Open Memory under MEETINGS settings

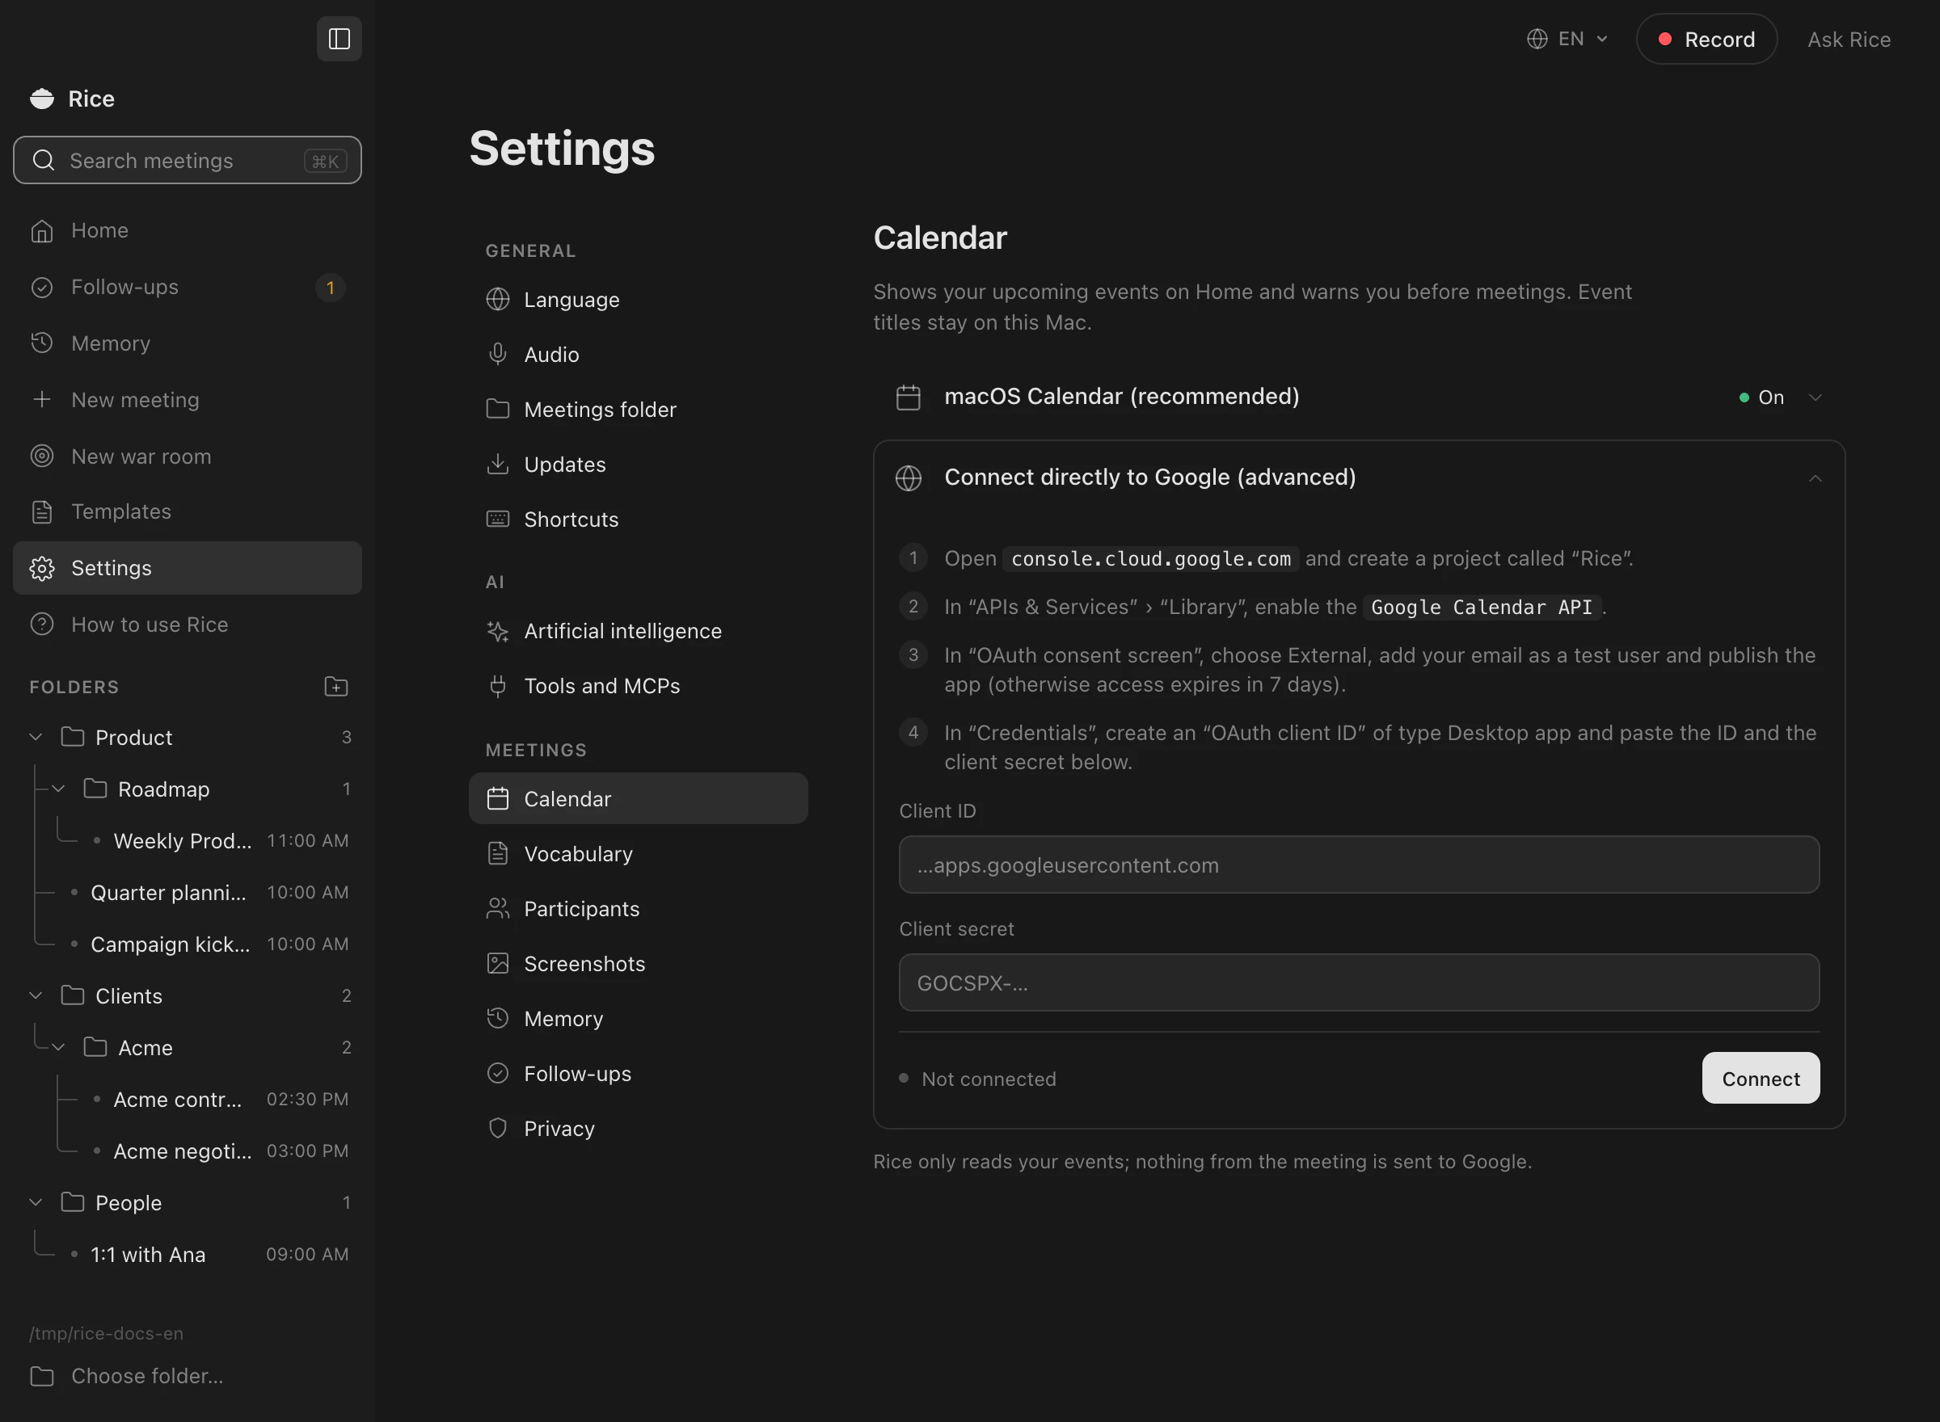[638, 1018]
